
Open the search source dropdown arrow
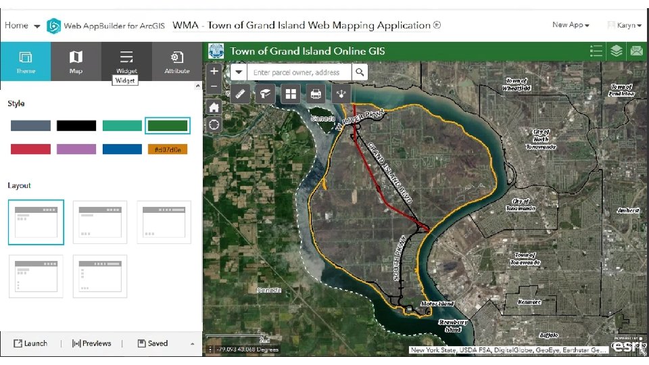click(x=239, y=72)
